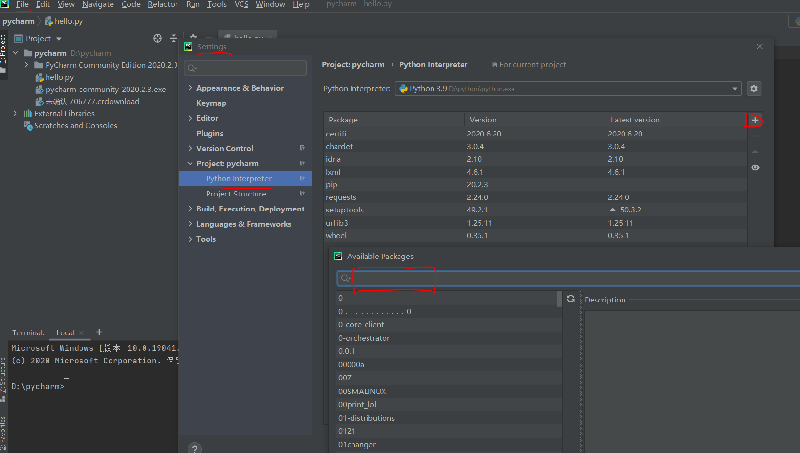The image size is (800, 453).
Task: Select Project Structure settings page
Action: [x=236, y=194]
